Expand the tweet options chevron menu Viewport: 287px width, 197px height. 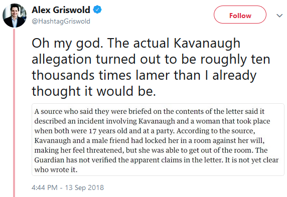coord(279,16)
